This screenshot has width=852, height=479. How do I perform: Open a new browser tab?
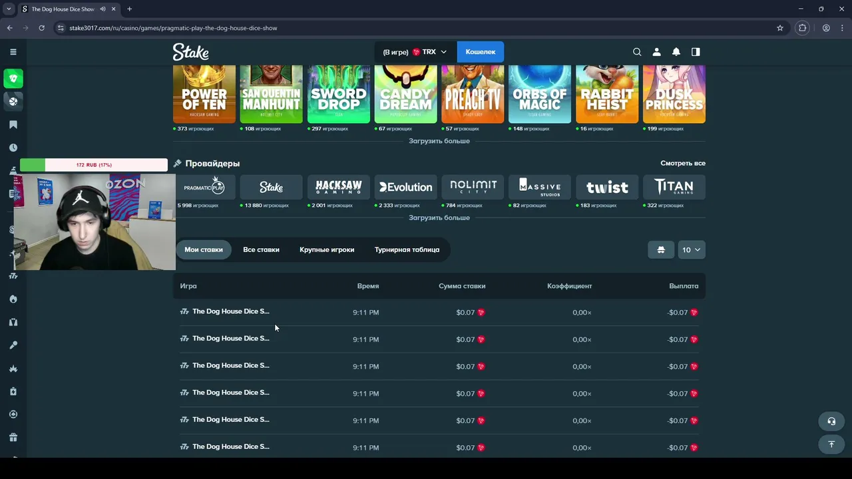pyautogui.click(x=129, y=9)
